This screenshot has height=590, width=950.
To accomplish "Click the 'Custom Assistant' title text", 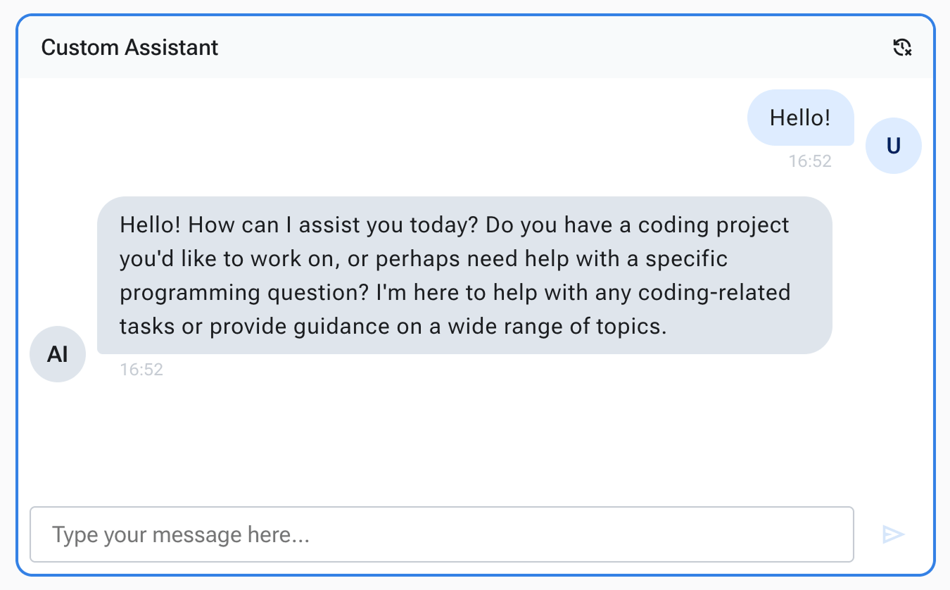I will tap(129, 48).
